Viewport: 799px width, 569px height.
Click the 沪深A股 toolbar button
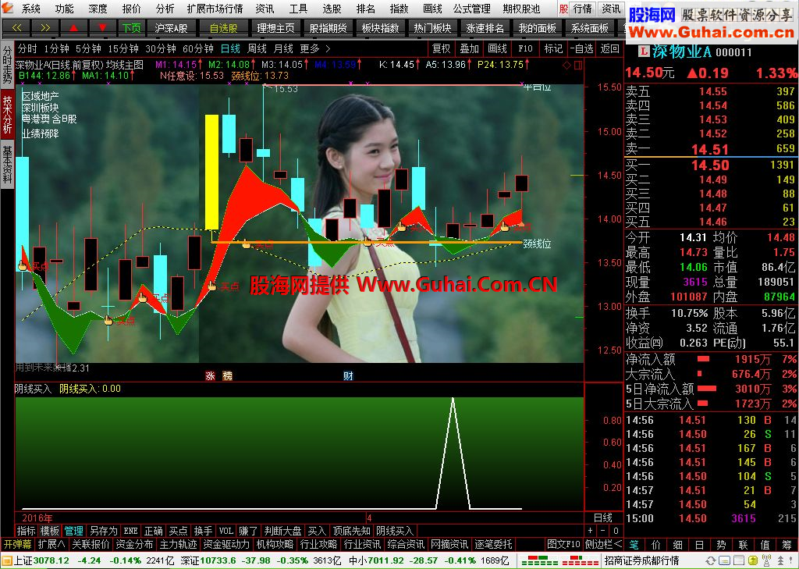click(x=171, y=27)
